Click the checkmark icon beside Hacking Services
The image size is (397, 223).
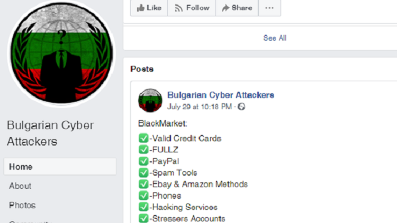click(143, 207)
